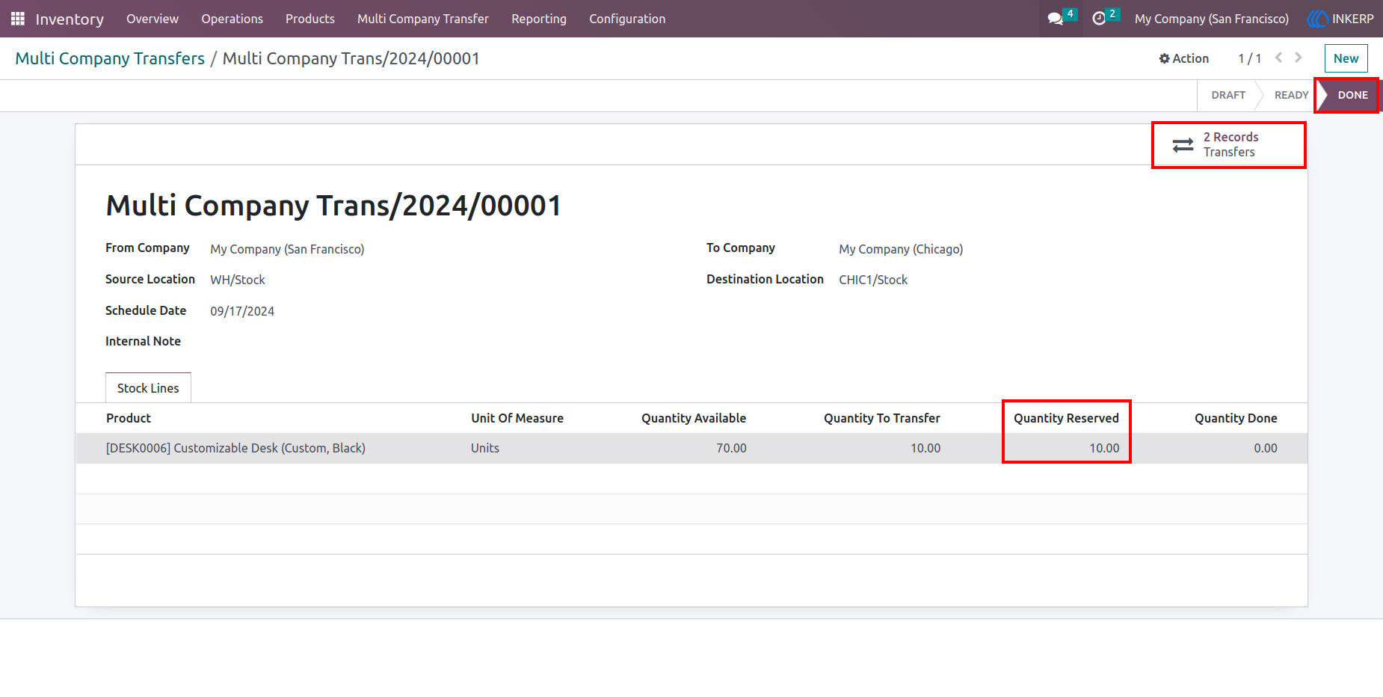This screenshot has height=697, width=1383.
Task: Click the From Company value San Francisco
Action: point(287,249)
